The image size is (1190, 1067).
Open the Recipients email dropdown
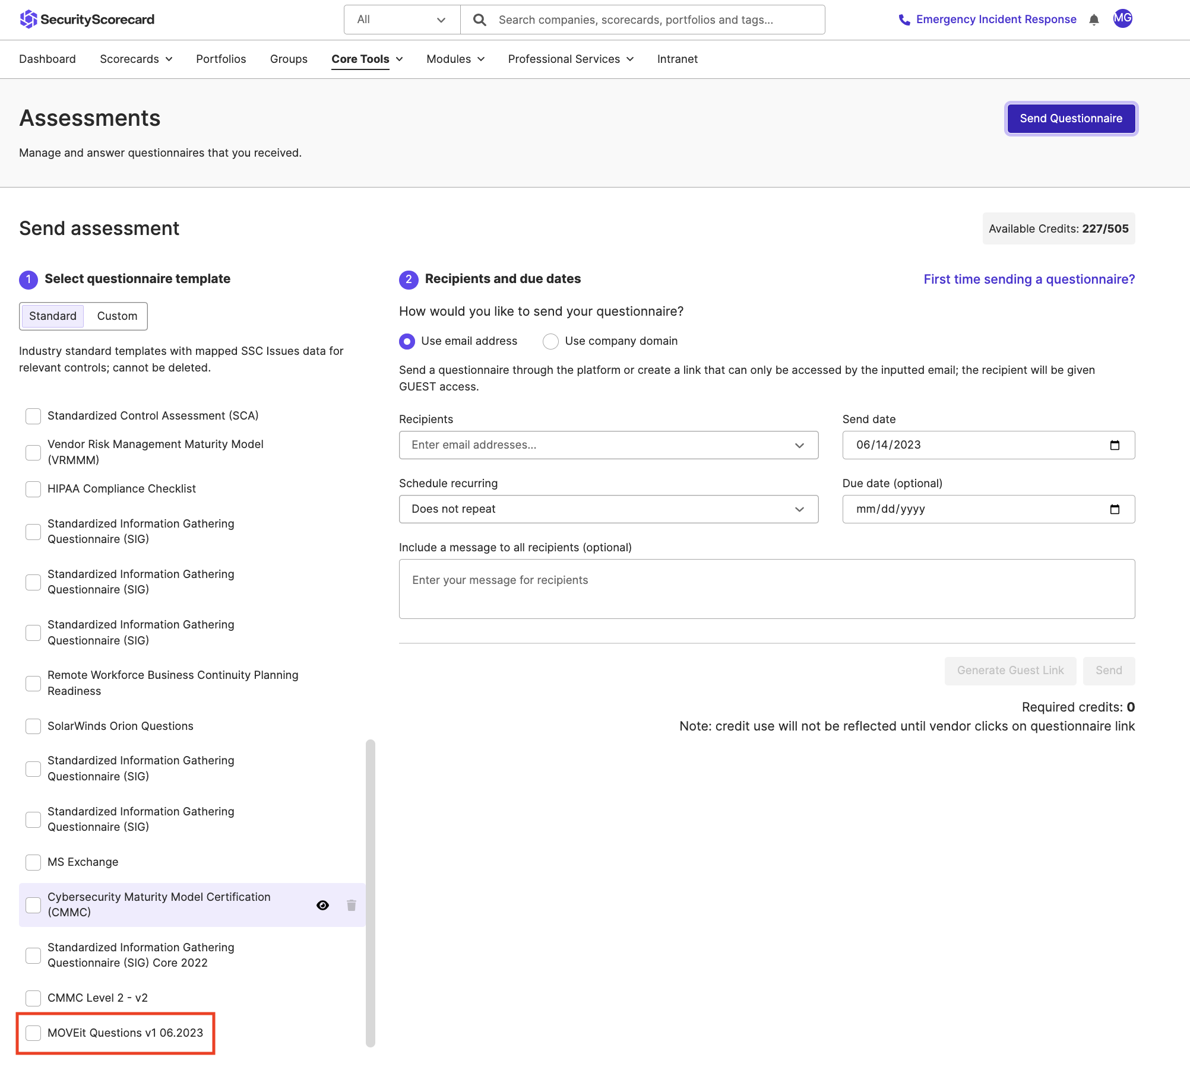[609, 445]
